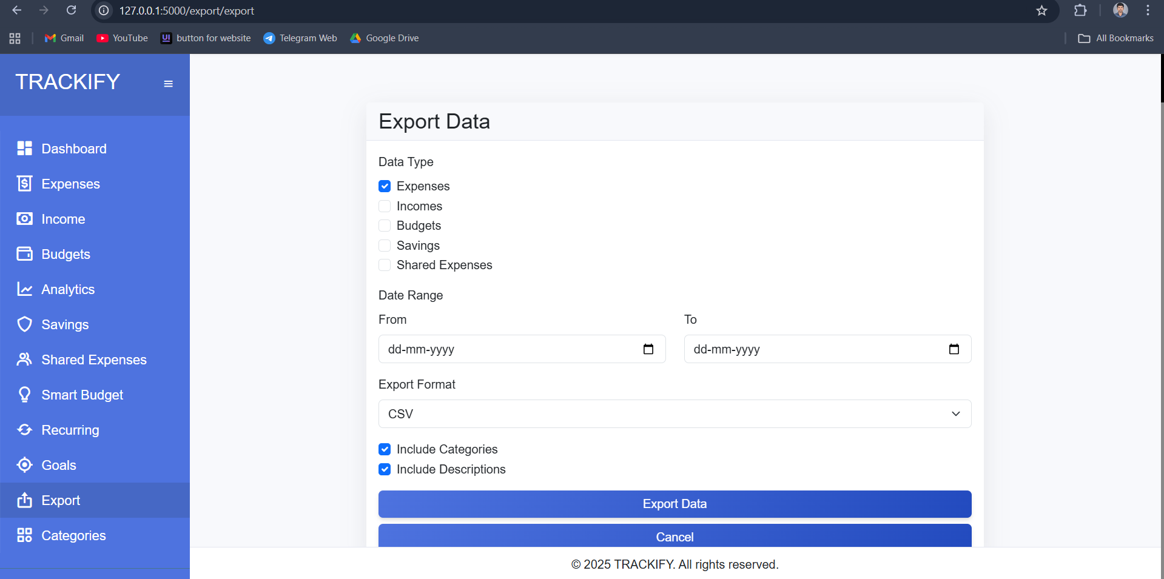Toggle the sidebar hamburger menu icon
The height and width of the screenshot is (579, 1164).
[169, 84]
